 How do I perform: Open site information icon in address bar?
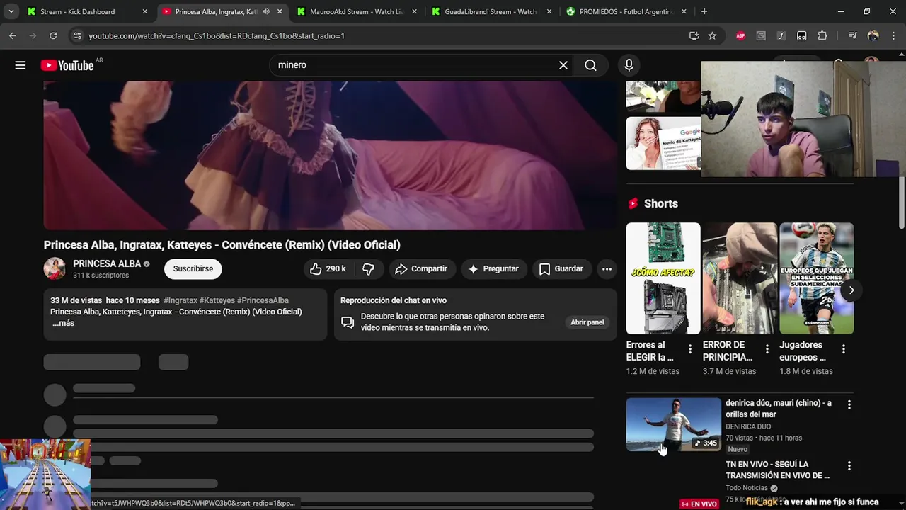pyautogui.click(x=76, y=35)
